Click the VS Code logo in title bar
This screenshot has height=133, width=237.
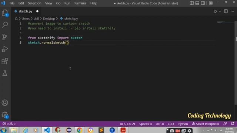point(3,3)
